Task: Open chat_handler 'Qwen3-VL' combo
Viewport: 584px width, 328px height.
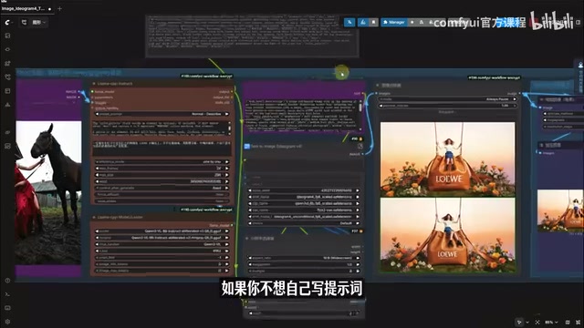Action: coord(162,244)
